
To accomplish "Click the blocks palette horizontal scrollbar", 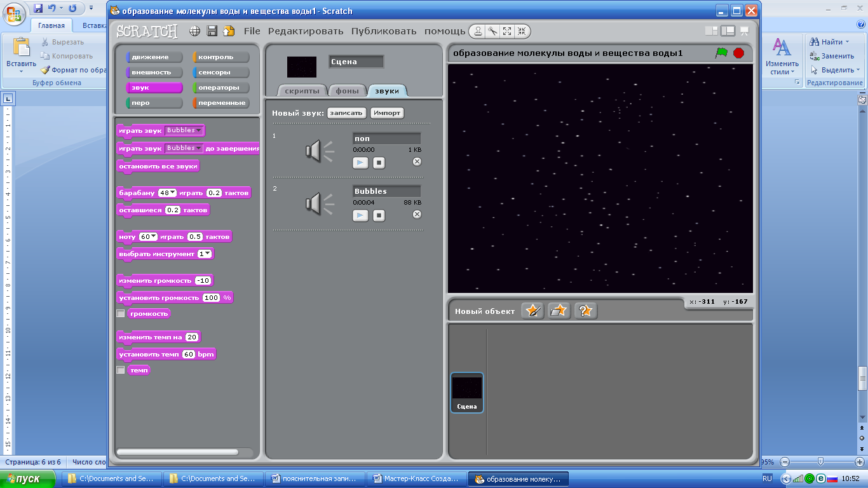I will (x=177, y=452).
